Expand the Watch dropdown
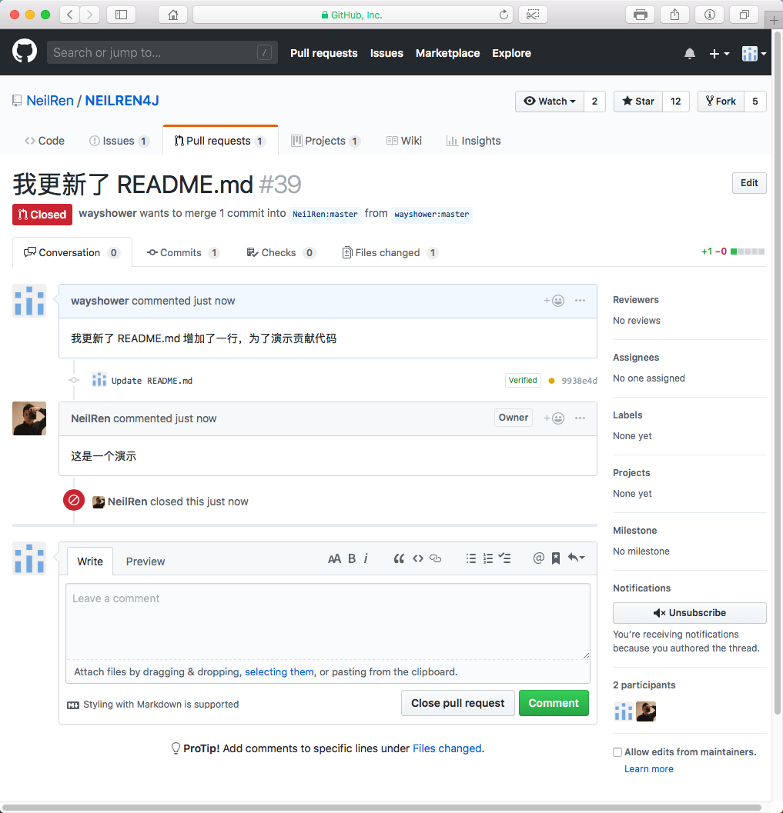This screenshot has width=783, height=813. [550, 101]
